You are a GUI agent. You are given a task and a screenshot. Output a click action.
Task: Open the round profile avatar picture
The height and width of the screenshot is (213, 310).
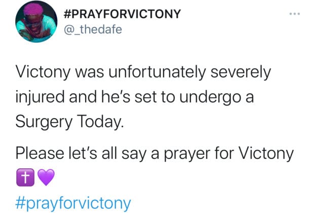36,21
